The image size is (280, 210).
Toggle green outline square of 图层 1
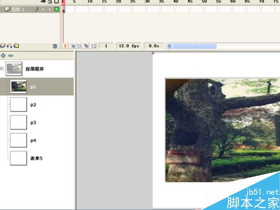point(57,9)
